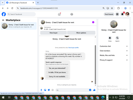Click the address bar URL
Screen dimensions: 133x100
point(39,8)
